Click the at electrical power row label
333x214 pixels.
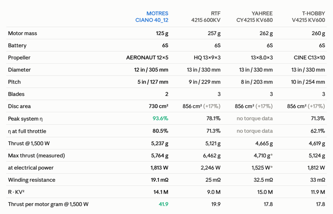click(31, 168)
